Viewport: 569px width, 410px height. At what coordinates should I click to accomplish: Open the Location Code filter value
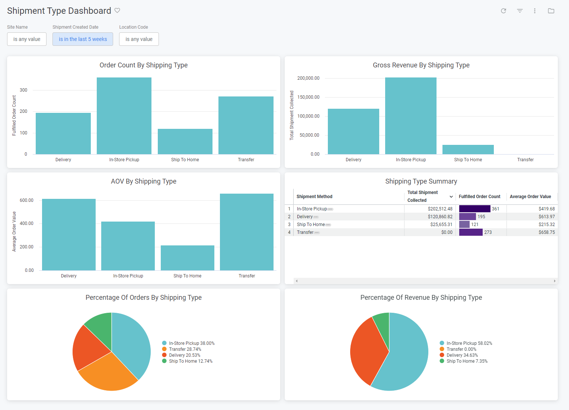(139, 39)
